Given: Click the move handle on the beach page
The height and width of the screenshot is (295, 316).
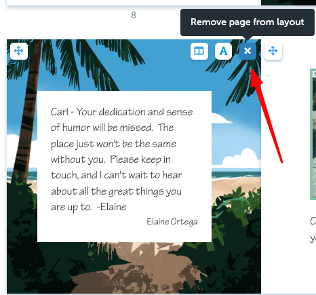Looking at the screenshot, I should [19, 51].
